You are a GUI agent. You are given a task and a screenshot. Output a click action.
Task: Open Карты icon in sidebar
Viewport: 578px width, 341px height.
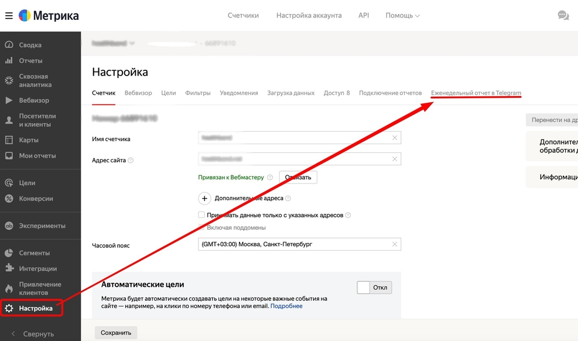click(x=9, y=140)
